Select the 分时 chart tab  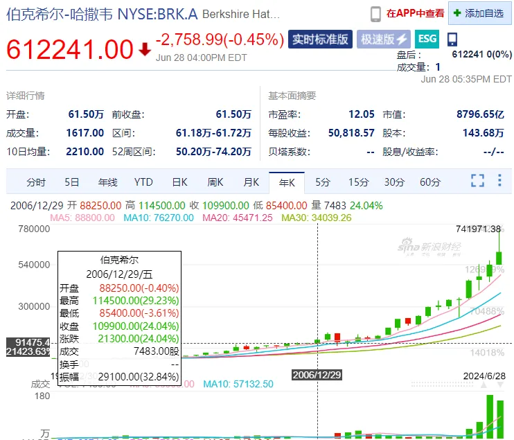click(x=36, y=182)
